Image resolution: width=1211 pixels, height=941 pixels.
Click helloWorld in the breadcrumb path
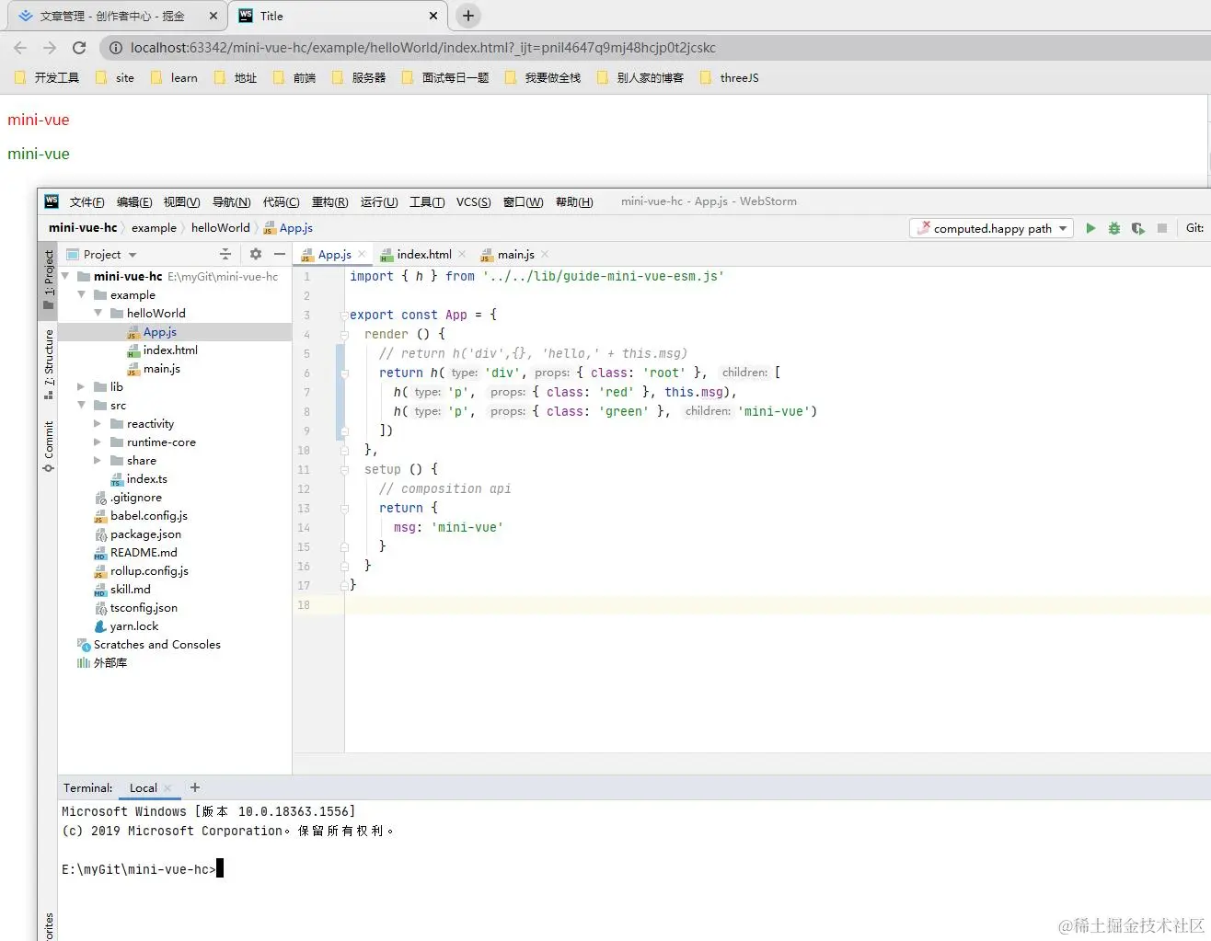coord(220,228)
